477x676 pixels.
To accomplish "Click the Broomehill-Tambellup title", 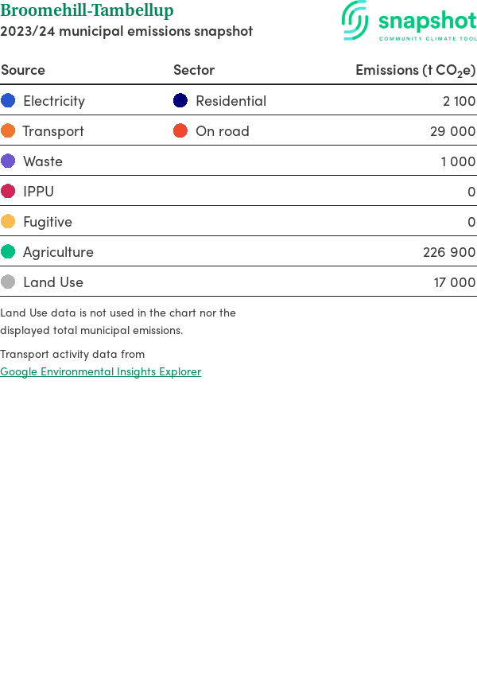I will (87, 11).
